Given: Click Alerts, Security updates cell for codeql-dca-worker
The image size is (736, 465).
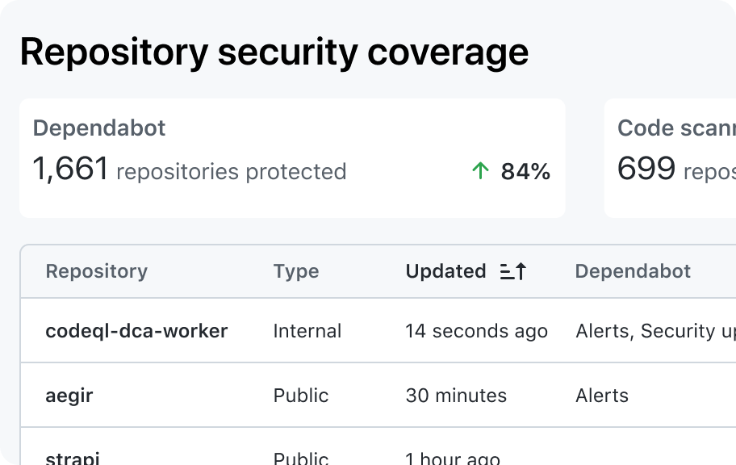Looking at the screenshot, I should [x=656, y=331].
